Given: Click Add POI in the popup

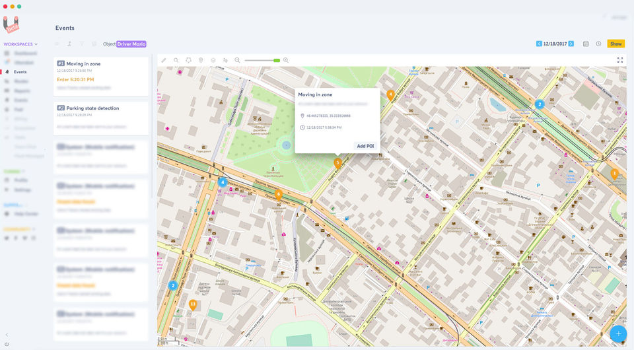Looking at the screenshot, I should pos(365,146).
